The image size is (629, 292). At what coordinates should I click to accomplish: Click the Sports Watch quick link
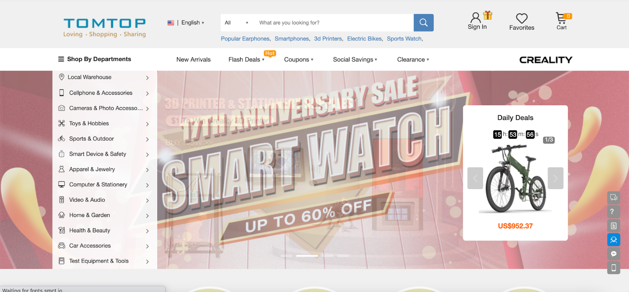pyautogui.click(x=404, y=39)
